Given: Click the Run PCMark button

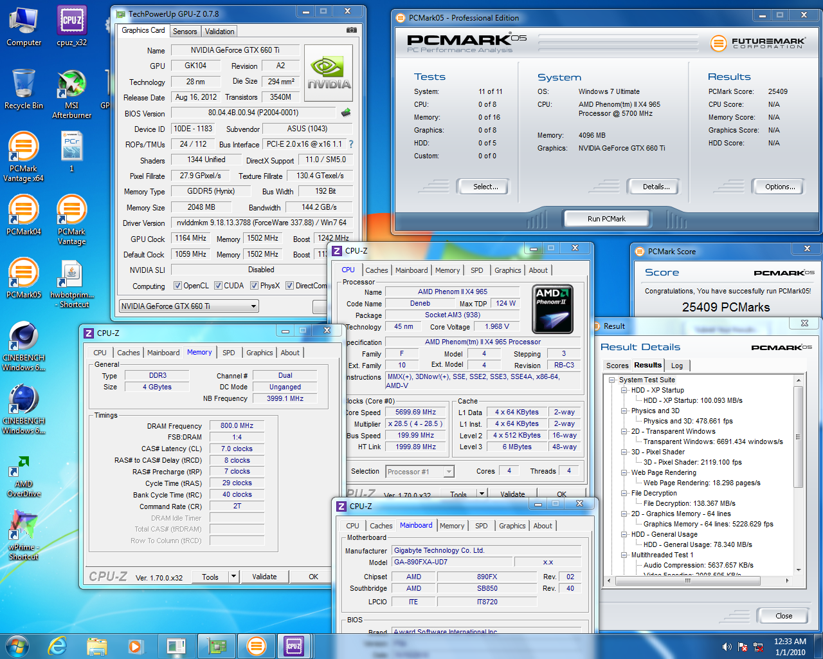Looking at the screenshot, I should point(606,219).
